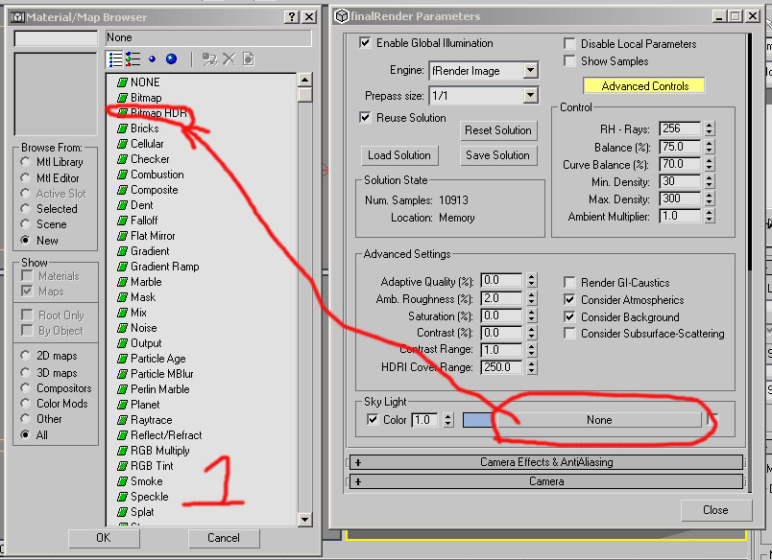Click Sky Light map None button
This screenshot has height=560, width=772.
click(x=599, y=420)
